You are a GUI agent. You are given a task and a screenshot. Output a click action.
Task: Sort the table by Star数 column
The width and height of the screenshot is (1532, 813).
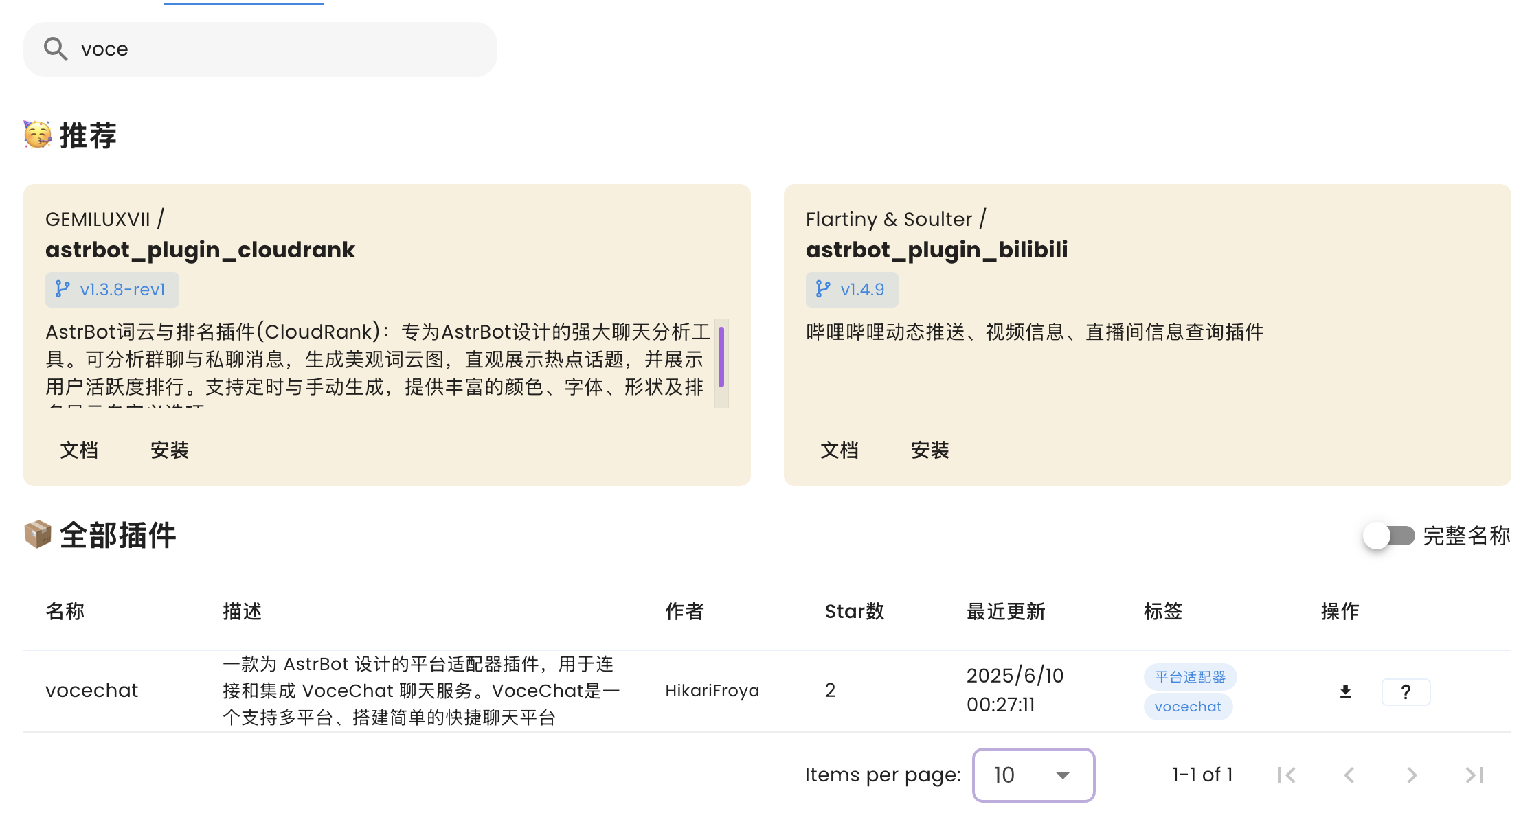click(854, 611)
